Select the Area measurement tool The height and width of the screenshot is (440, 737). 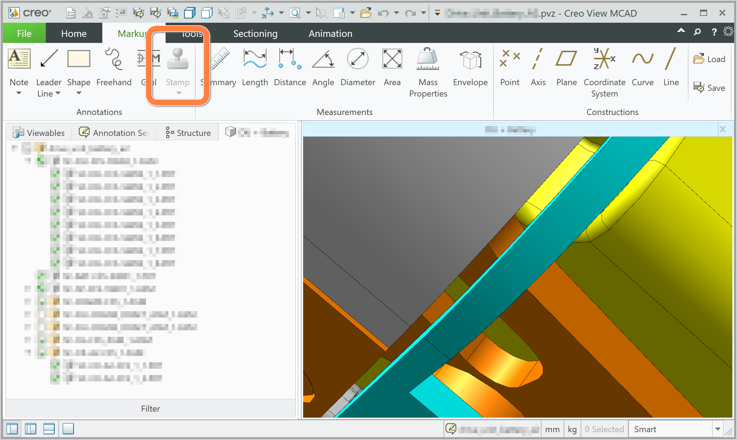(392, 69)
